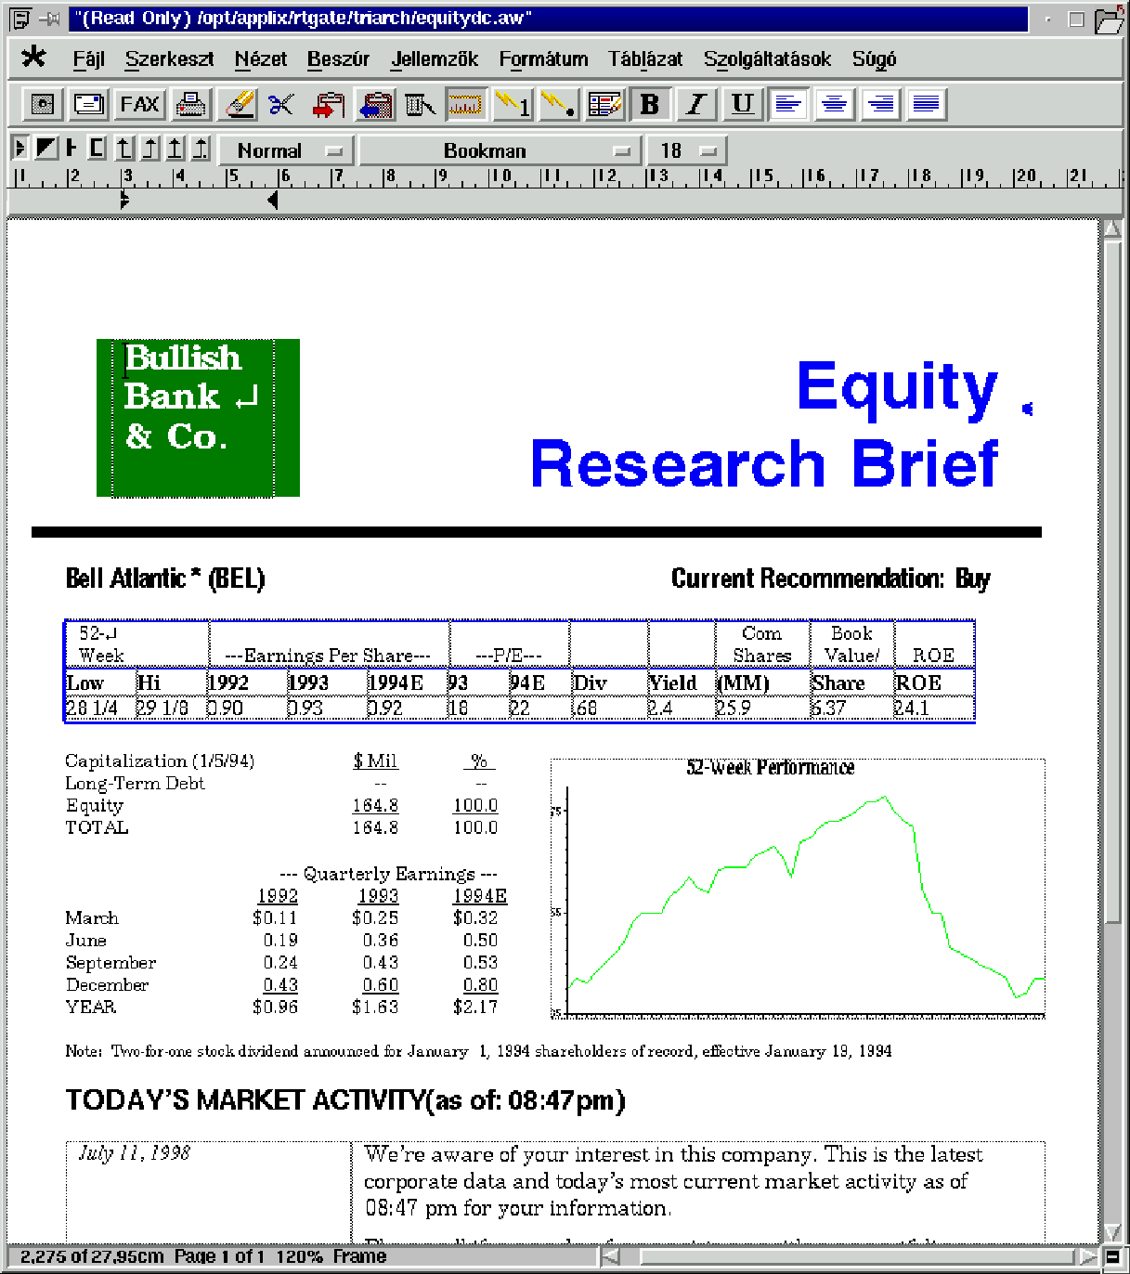This screenshot has width=1130, height=1274.
Task: Click the folder icon in the title bar
Action: tap(1111, 19)
